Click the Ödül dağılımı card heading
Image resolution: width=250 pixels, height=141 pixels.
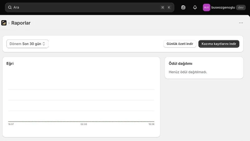pos(181,64)
